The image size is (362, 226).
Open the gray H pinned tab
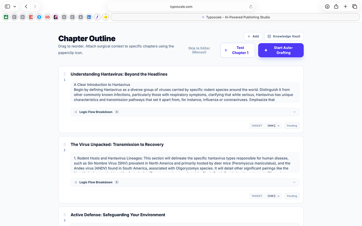pyautogui.click(x=64, y=17)
